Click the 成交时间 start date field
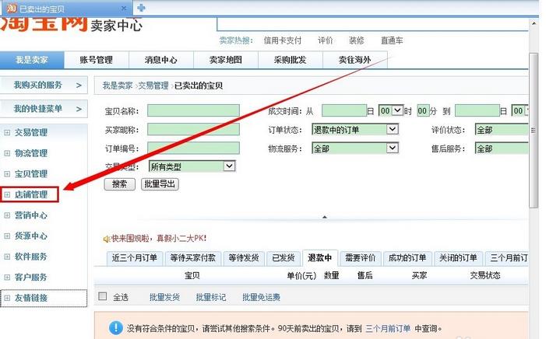This screenshot has width=546, height=339. coord(344,111)
